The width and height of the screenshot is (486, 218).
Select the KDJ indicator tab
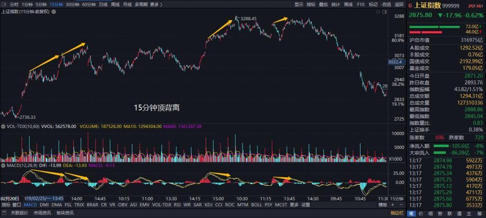point(208,205)
